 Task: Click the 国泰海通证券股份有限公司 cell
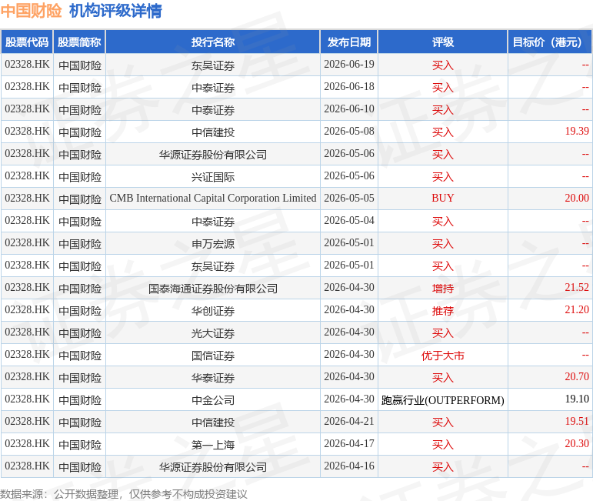(213, 288)
